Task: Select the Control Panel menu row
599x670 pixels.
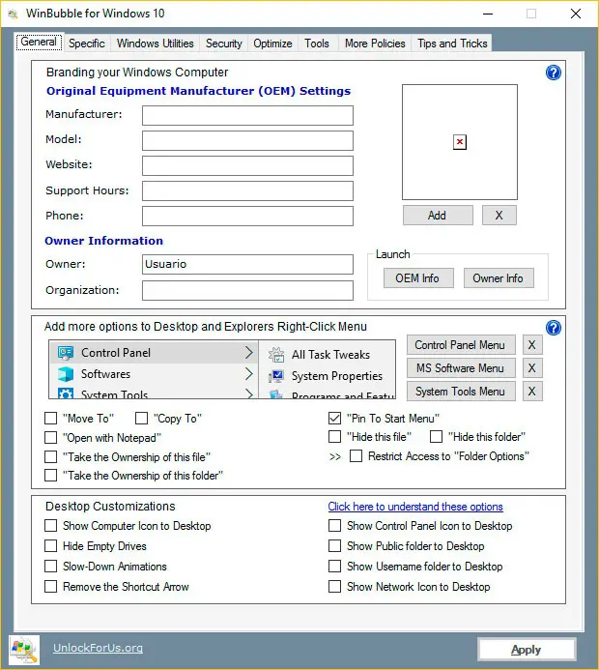Action: pos(155,353)
